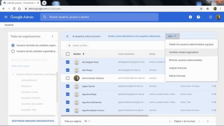The width and height of the screenshot is (224, 126).
Task: Click the Usuarios breadcrumb
Action: coord(9,25)
